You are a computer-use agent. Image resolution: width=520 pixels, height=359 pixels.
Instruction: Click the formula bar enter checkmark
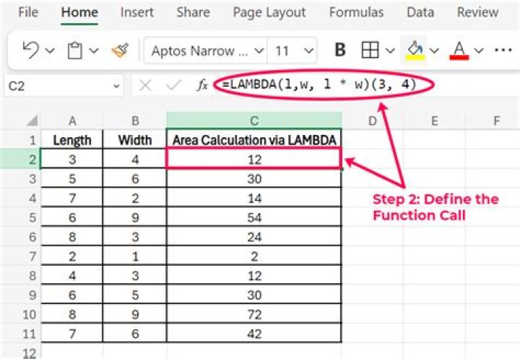[173, 86]
